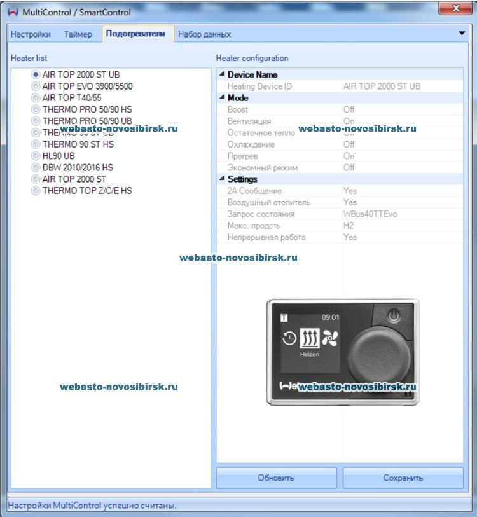Choose AIR TOP EVO 3900/5500 radio option
Screen dimensions: 477x517
click(36, 86)
